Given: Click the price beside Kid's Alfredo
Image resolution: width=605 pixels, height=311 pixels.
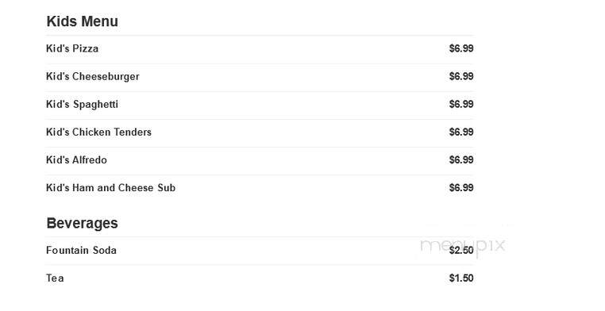Looking at the screenshot, I should pyautogui.click(x=461, y=159).
